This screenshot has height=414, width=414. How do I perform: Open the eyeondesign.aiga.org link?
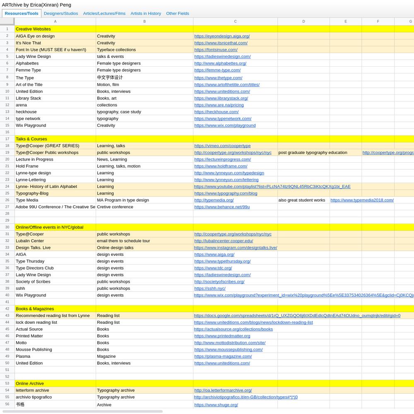pos(222,36)
